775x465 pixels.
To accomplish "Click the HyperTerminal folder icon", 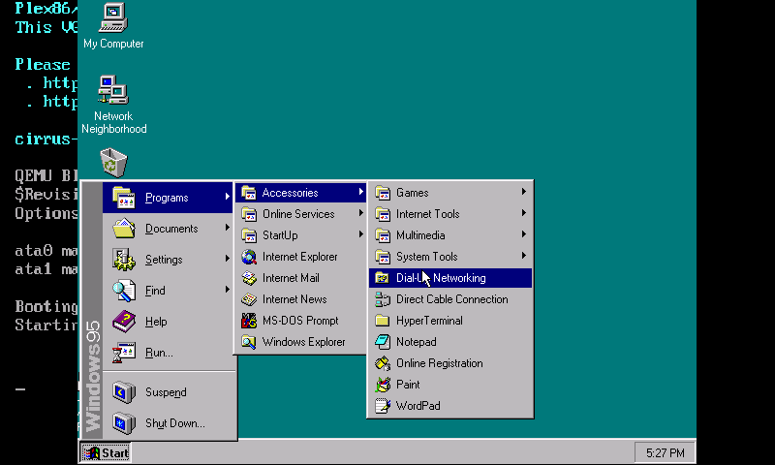I will [x=382, y=321].
